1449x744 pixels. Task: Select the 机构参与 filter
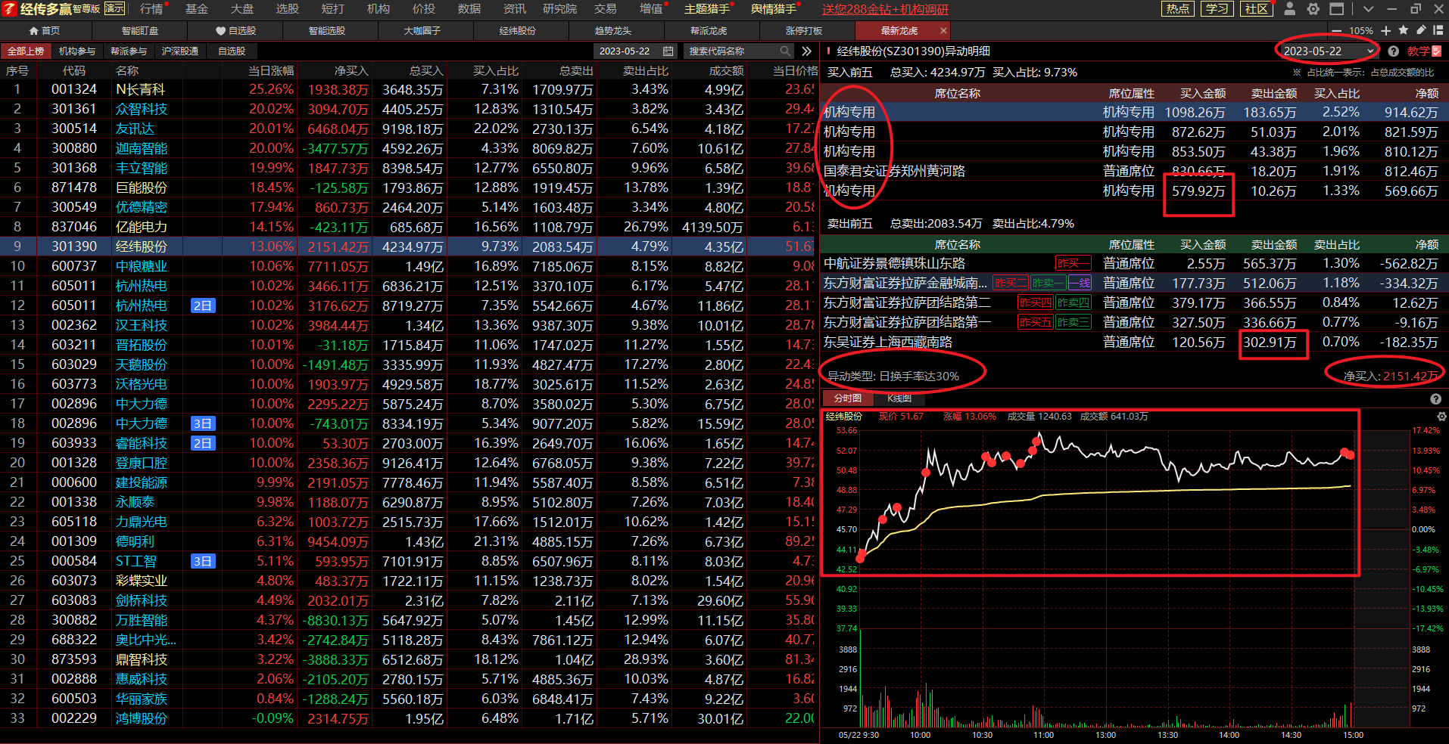(x=77, y=51)
